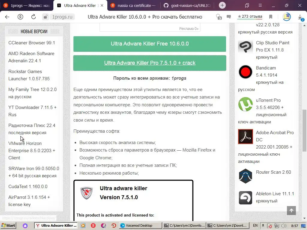The image size is (307, 230).
Task: Click the НОВЫЕ ВЕРСИИ sidebar heading
Action: tap(34, 31)
